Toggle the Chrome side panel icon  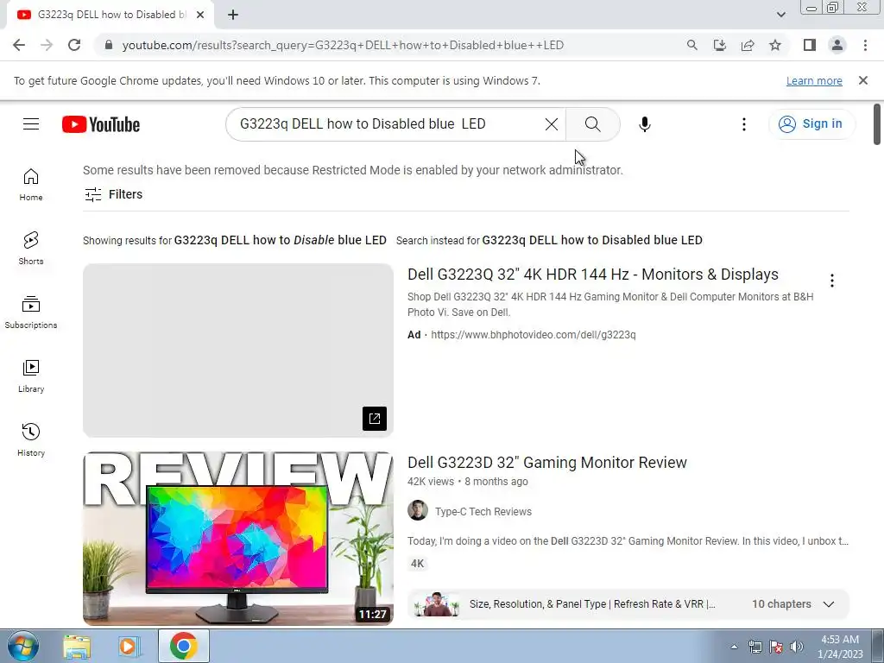click(810, 45)
